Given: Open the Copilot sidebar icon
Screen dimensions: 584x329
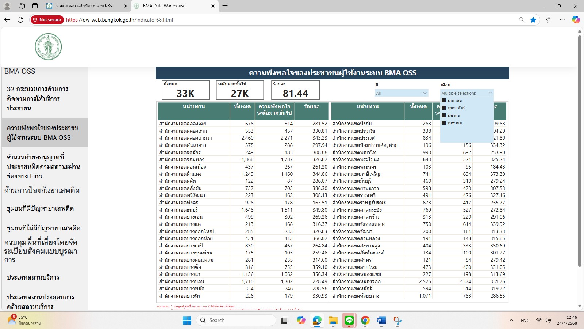Looking at the screenshot, I should pos(576,20).
